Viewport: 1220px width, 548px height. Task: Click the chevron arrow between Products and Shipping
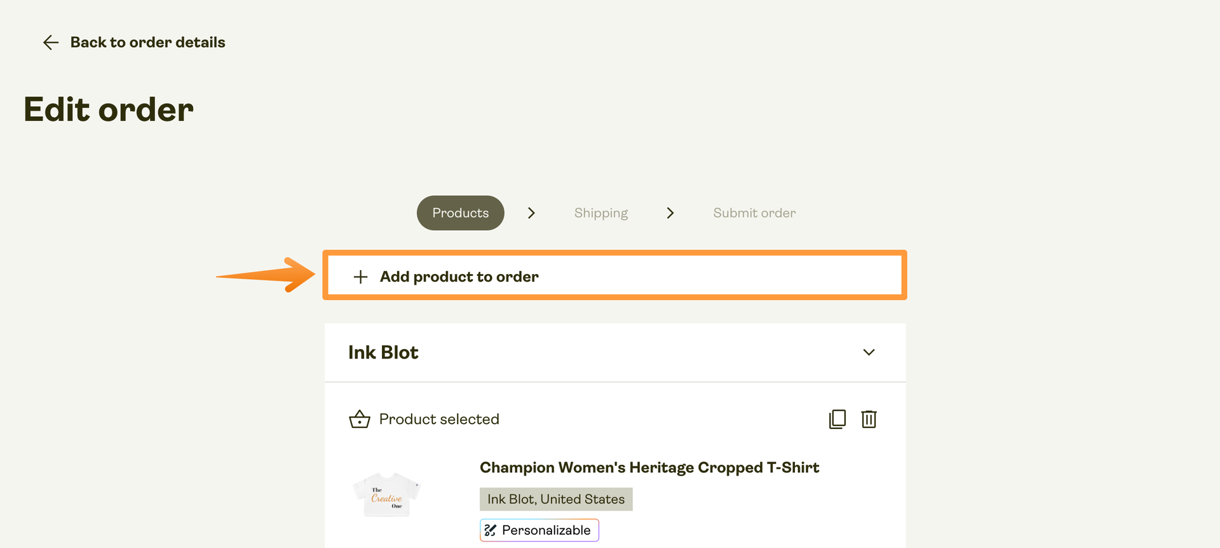pos(531,213)
